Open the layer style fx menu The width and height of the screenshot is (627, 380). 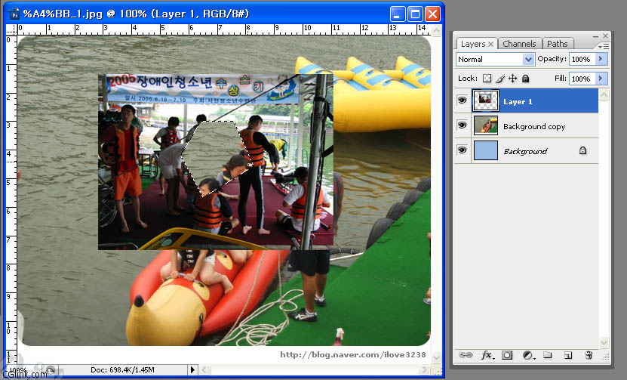[x=487, y=355]
